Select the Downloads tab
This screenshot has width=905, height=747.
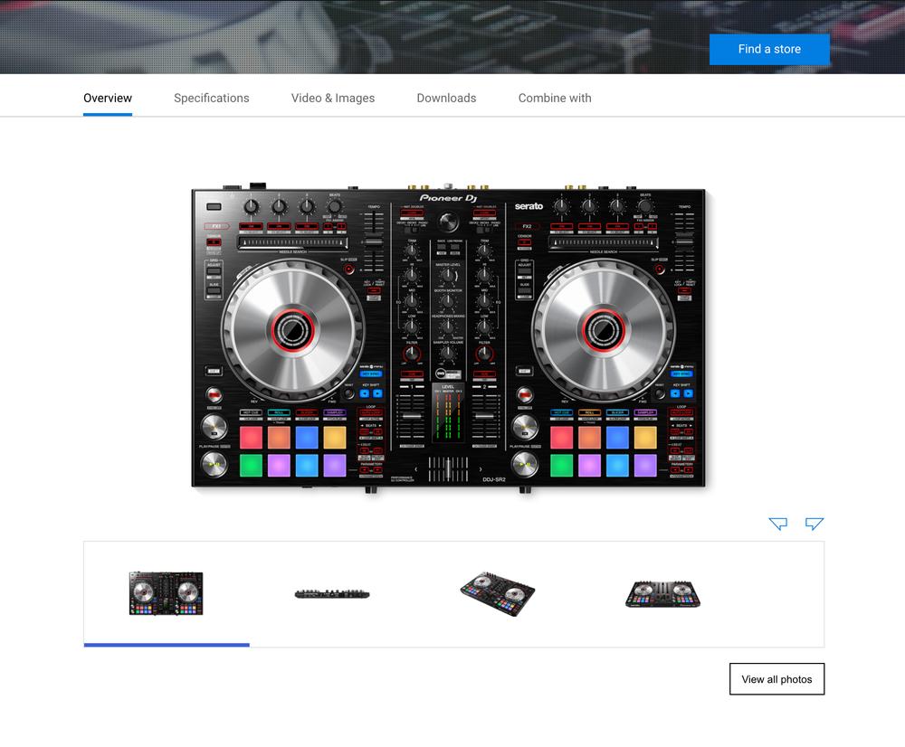(447, 98)
